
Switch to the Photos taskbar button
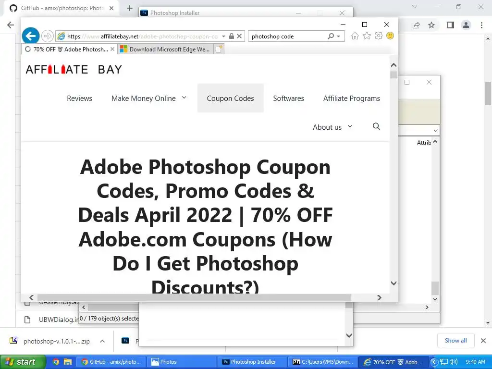click(x=181, y=362)
